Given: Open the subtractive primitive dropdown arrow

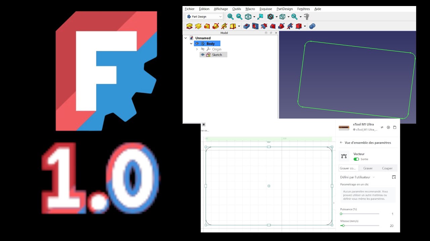Looking at the screenshot, I should pyautogui.click(x=305, y=26).
